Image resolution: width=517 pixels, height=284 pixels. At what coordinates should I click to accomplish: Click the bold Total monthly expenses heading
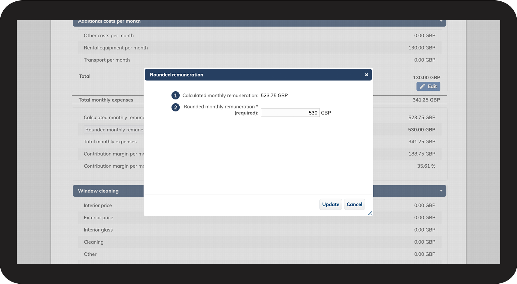106,100
